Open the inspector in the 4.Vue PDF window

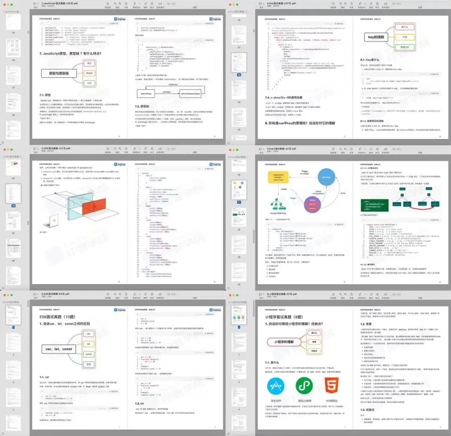tap(333, 4)
